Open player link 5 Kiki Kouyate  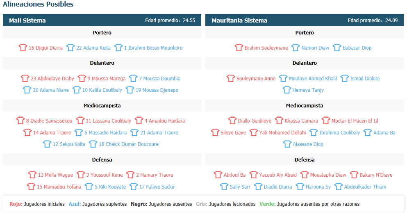click(x=110, y=187)
